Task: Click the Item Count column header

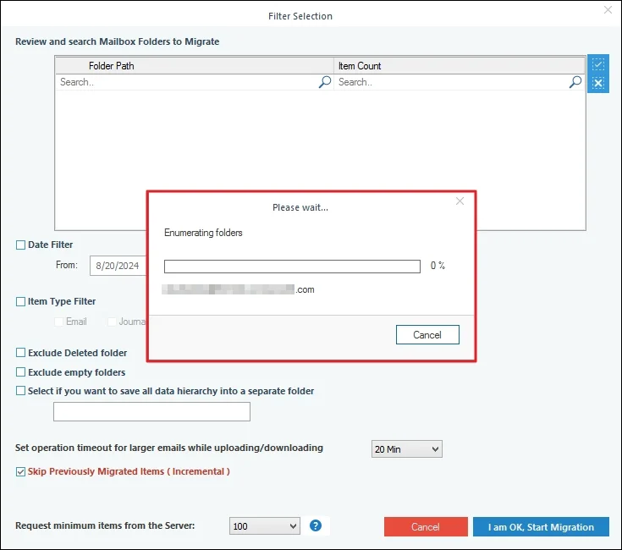Action: click(460, 66)
